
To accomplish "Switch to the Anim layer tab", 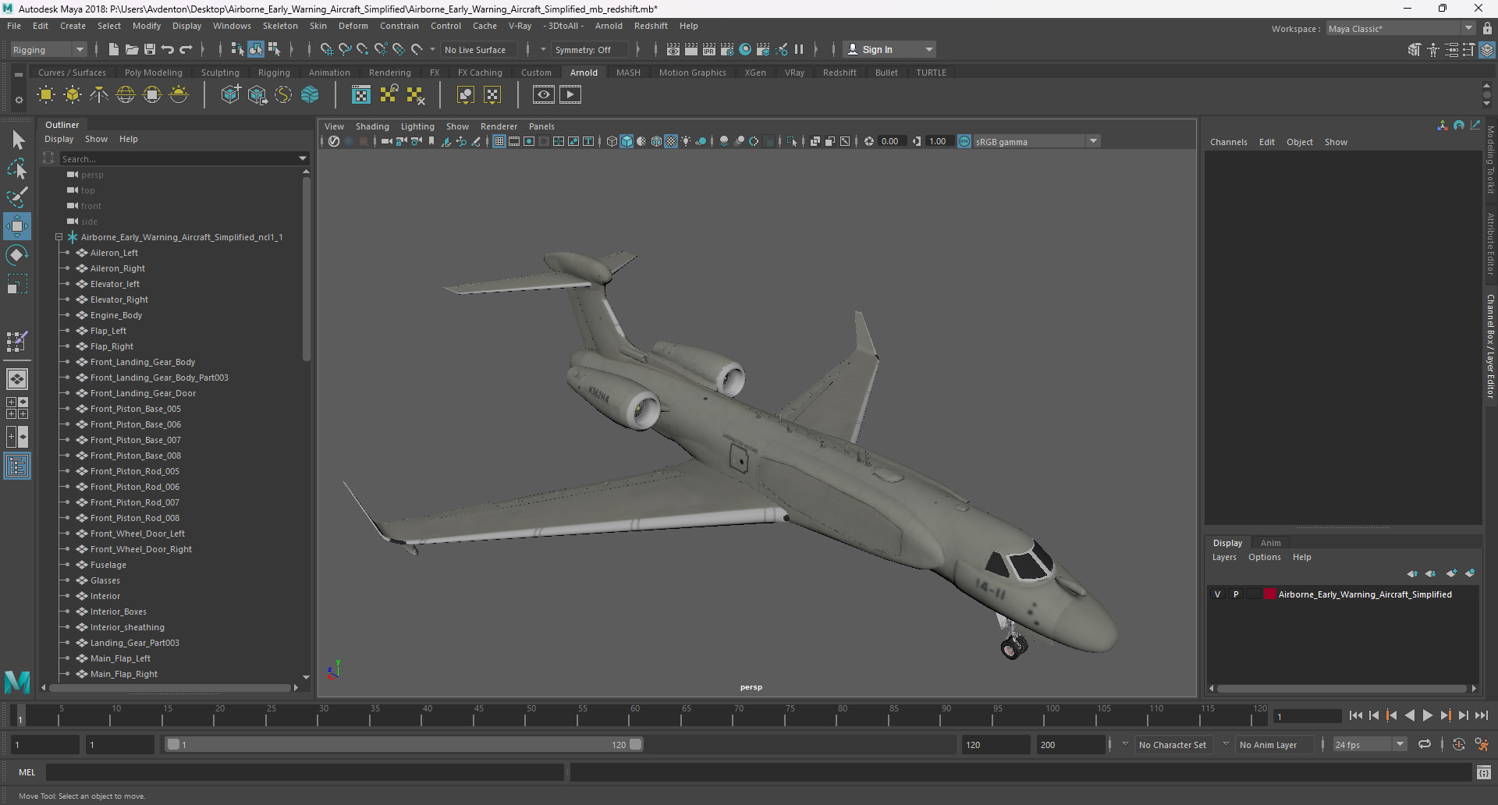I will 1270,543.
